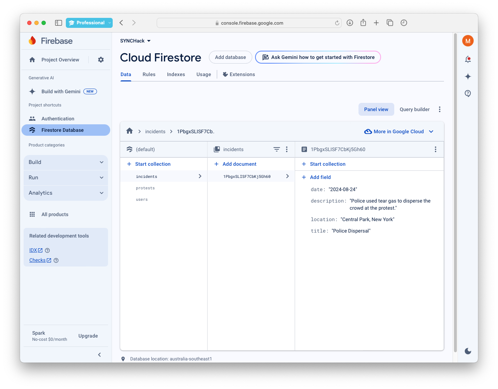This screenshot has height=389, width=498.
Task: Collapse sidebar with the left chevron
Action: pyautogui.click(x=99, y=355)
